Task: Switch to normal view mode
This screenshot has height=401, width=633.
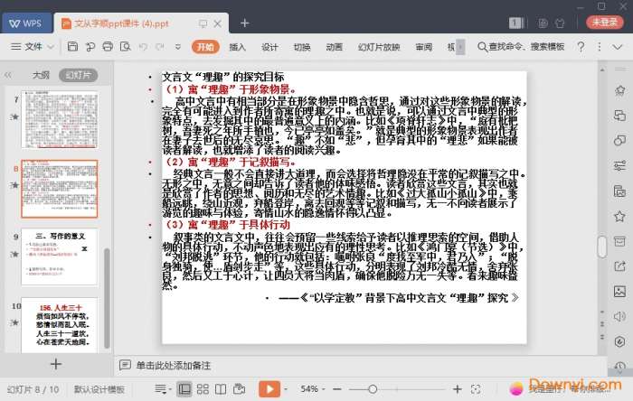Action: coord(185,388)
